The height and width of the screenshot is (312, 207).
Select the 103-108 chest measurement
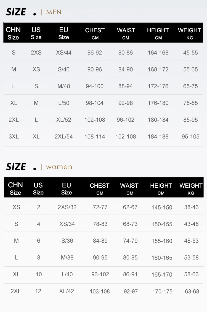pyautogui.click(x=100, y=291)
